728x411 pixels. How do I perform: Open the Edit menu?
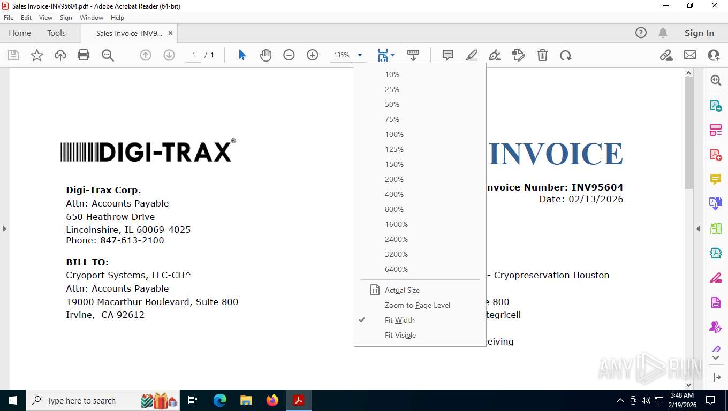click(x=26, y=18)
